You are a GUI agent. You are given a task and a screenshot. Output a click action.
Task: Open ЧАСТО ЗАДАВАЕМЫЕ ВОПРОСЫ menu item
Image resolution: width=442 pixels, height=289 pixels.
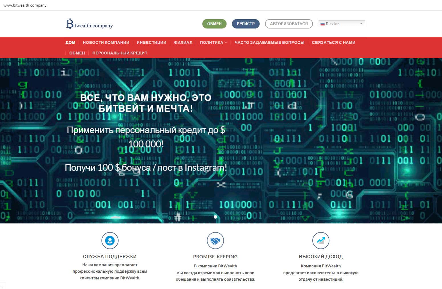270,42
